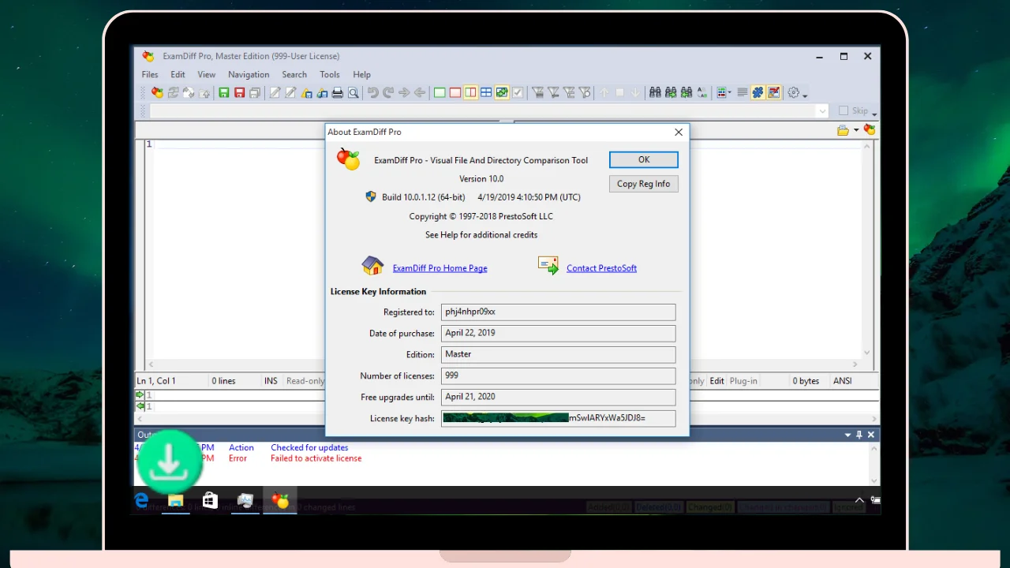
Task: Click the Number of licenses field
Action: (558, 376)
